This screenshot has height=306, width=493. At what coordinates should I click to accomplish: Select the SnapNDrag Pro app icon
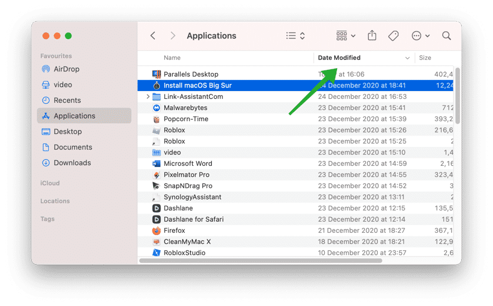(x=157, y=186)
